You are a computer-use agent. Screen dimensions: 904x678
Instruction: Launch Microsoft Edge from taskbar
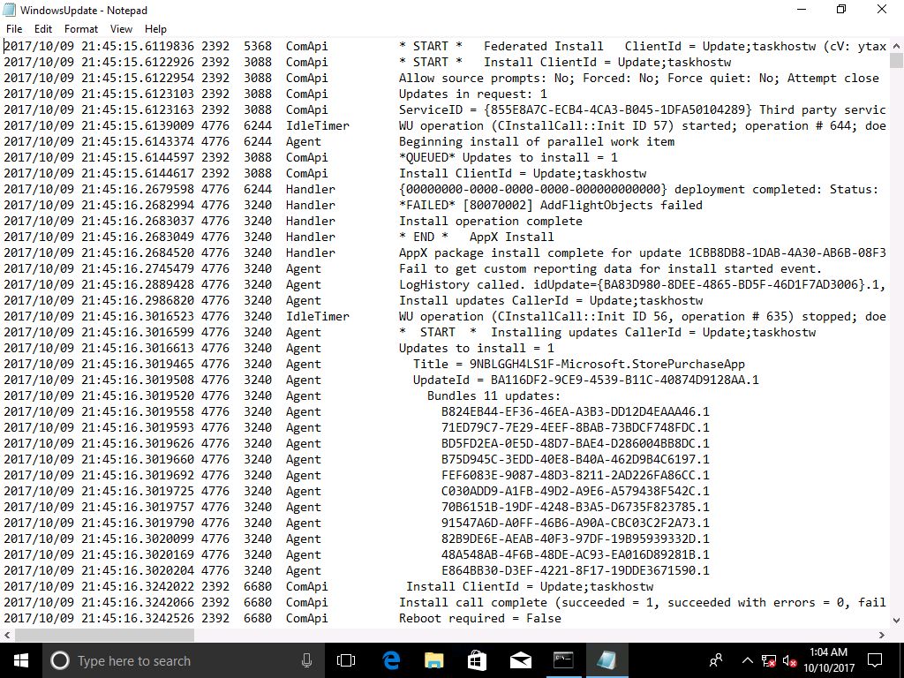391,660
